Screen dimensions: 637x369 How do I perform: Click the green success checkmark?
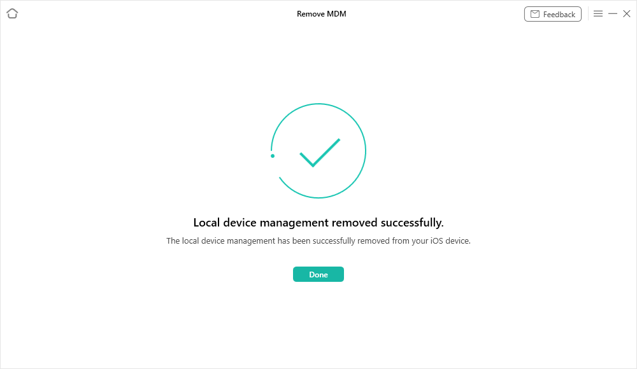(319, 153)
